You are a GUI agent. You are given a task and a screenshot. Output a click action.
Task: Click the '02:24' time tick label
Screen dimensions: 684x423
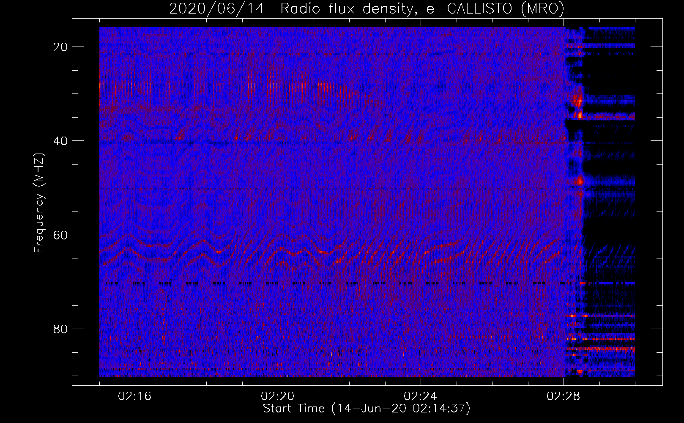click(x=421, y=396)
